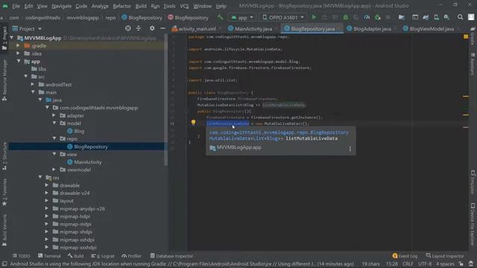The width and height of the screenshot is (477, 268).
Task: Open the File menu
Action: [16, 6]
